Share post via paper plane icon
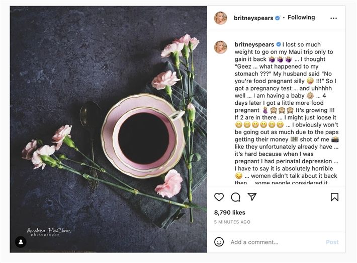This screenshot has width=357, height=263. 252,197
